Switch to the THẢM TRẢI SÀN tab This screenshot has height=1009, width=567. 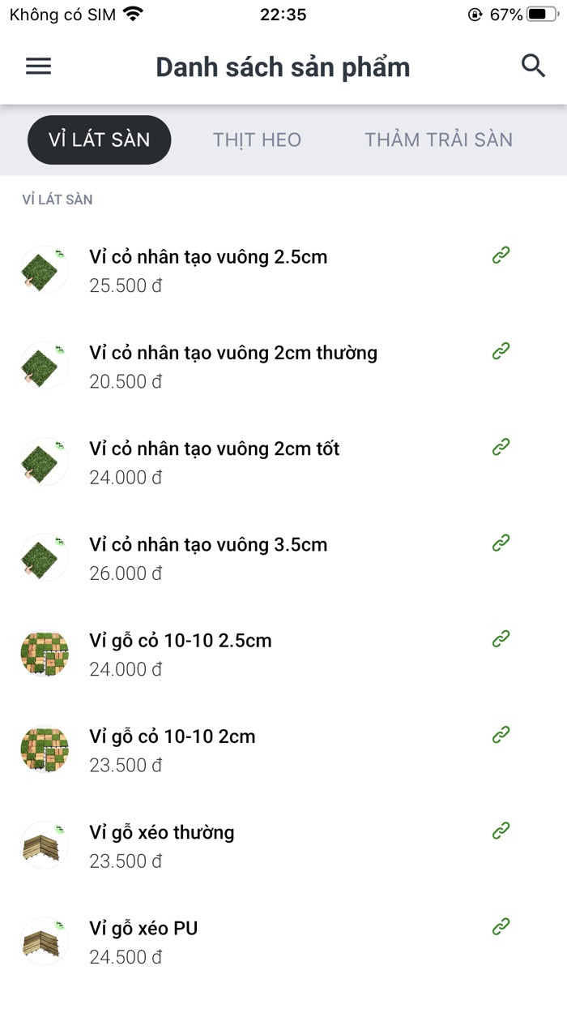click(x=438, y=140)
